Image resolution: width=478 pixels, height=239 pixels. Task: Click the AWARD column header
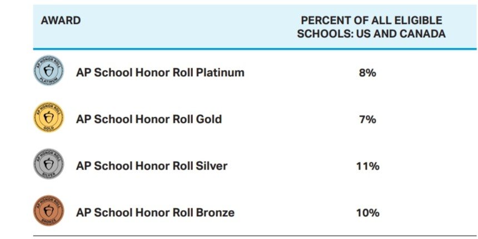[x=61, y=21]
